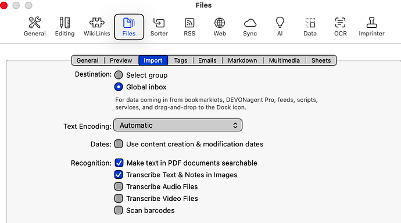Open the Sync cloud settings
Viewport: 401px width, 223px height.
250,27
